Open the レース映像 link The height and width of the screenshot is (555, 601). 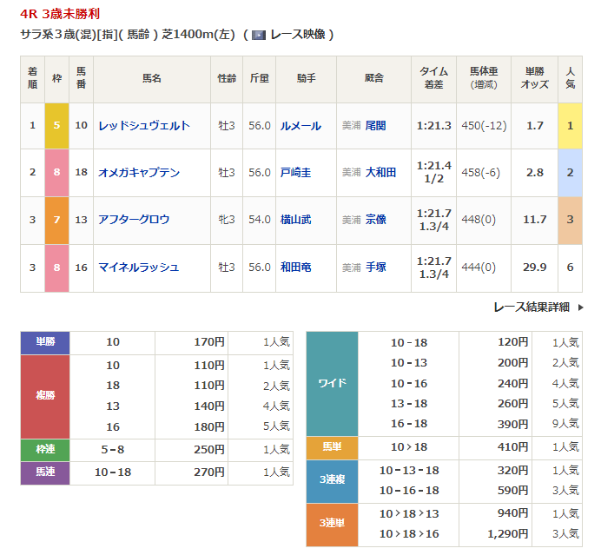[298, 35]
